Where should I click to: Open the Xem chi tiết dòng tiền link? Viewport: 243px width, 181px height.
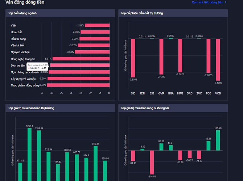pos(207,2)
